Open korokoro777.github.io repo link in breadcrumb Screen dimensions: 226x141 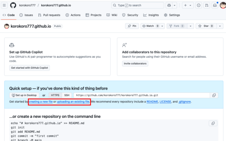coord(56,5)
